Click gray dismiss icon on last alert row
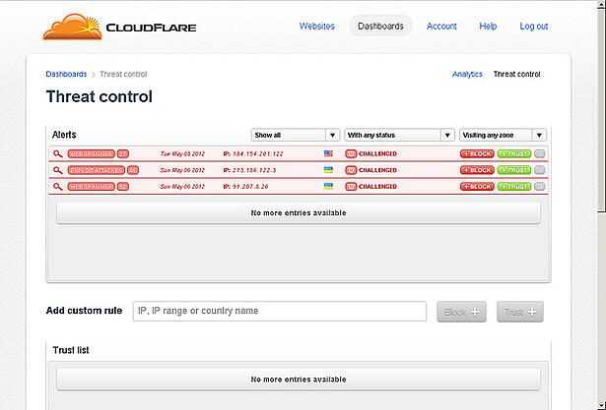The height and width of the screenshot is (410, 606). 539,186
